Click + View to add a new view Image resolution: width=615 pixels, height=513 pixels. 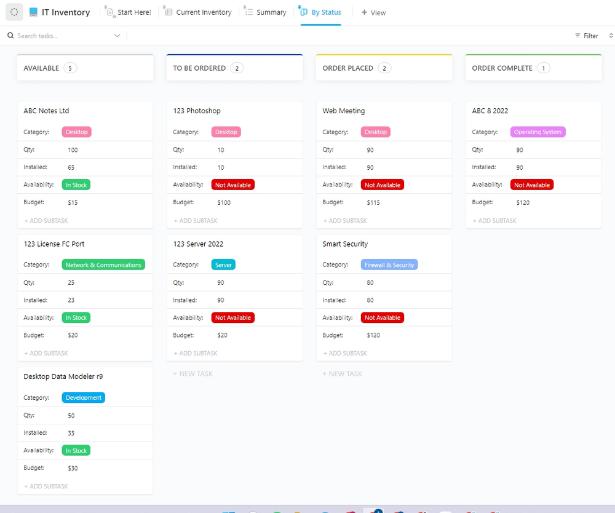pyautogui.click(x=373, y=12)
